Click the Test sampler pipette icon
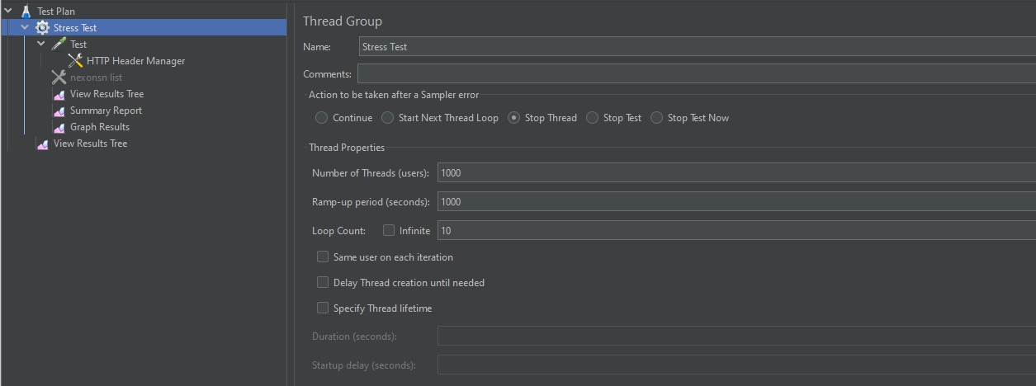The height and width of the screenshot is (386, 1036). (59, 45)
